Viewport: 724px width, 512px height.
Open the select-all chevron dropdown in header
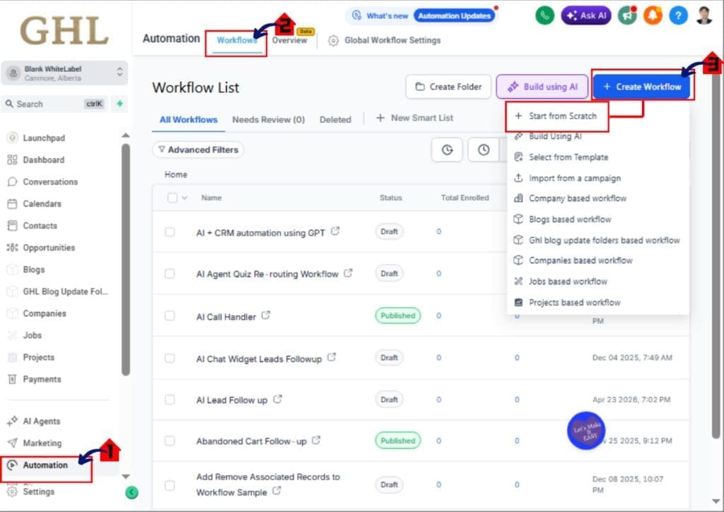pos(185,198)
